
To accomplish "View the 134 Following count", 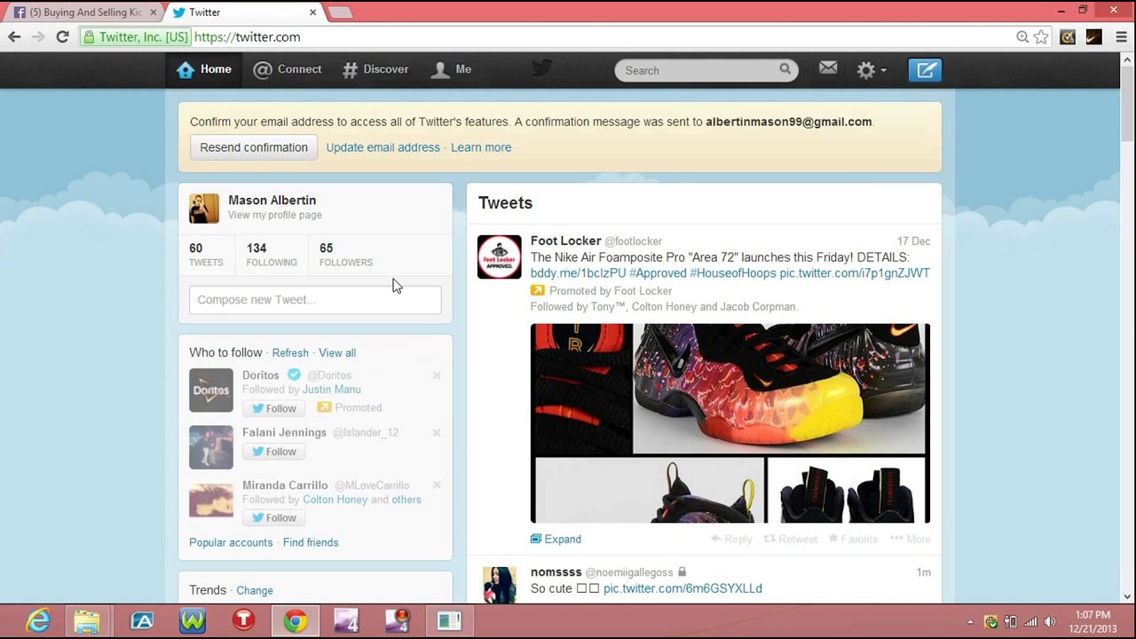I will (x=272, y=255).
